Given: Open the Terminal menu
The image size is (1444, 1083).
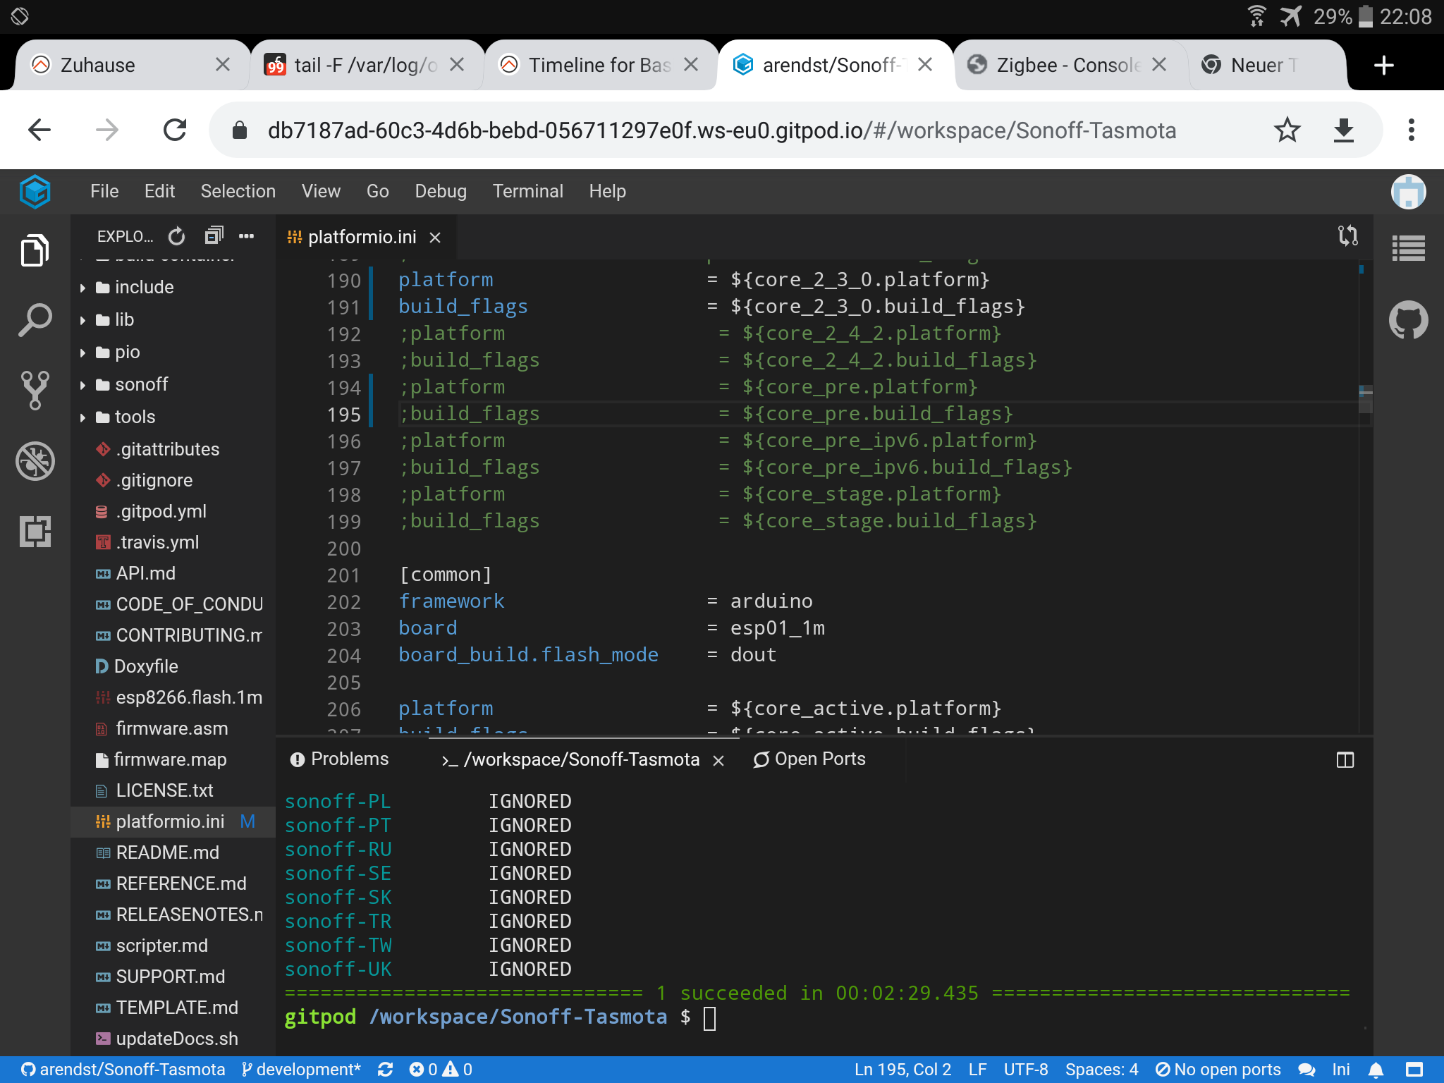Looking at the screenshot, I should point(527,191).
